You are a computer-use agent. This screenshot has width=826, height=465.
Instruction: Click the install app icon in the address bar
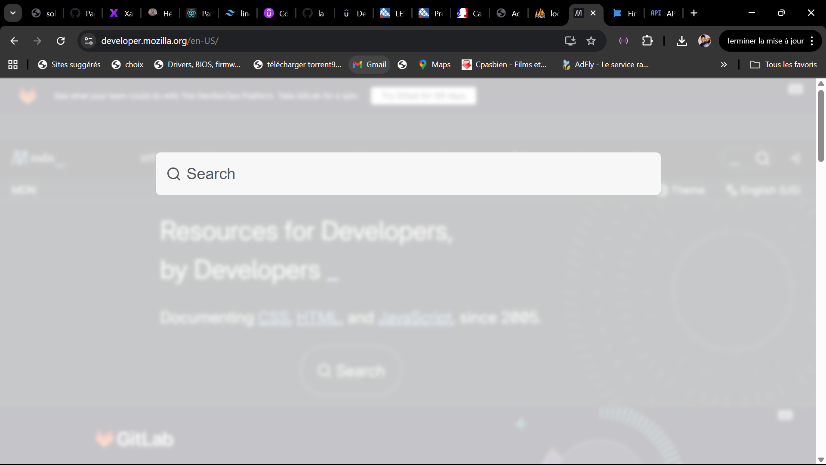coord(570,41)
